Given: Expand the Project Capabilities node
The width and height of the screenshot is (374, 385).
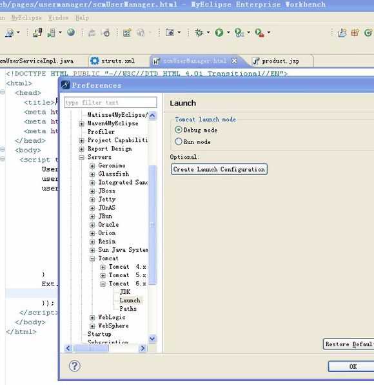Looking at the screenshot, I should (x=81, y=140).
